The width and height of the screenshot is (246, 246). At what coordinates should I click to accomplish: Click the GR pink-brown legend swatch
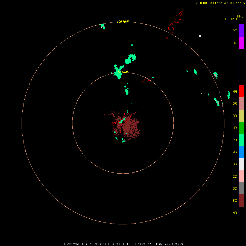[241, 104]
